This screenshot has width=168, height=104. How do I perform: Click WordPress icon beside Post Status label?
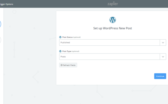[60, 37]
